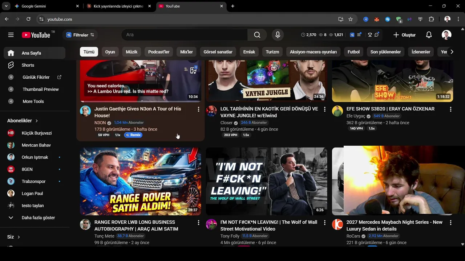Click the 1,821 views stat
Viewport: 465px width, 261px height.
click(336, 35)
